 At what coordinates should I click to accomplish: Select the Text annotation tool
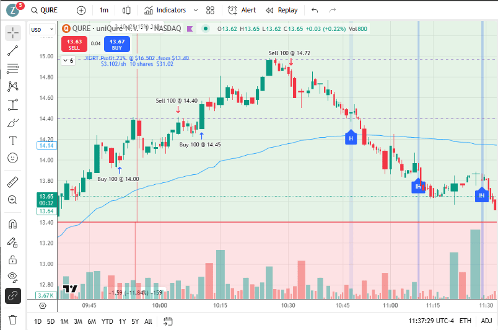point(13,140)
